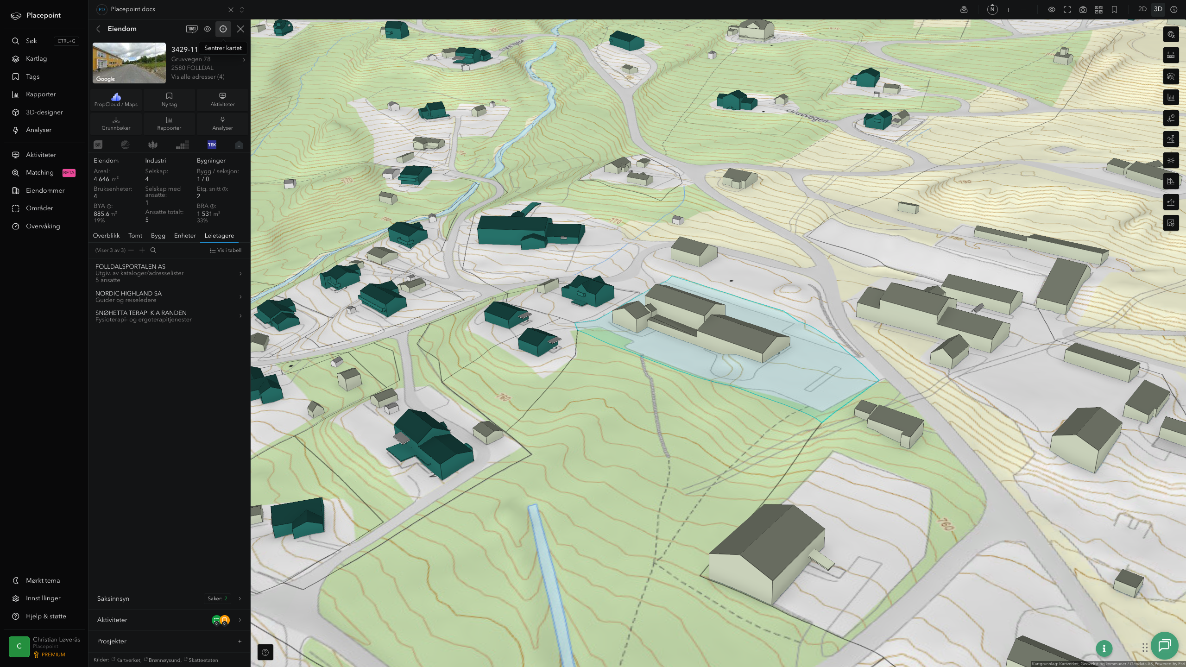Viewport: 1186px width, 667px height.
Task: Toggle map visibility eye in top toolbar
Action: tap(1052, 10)
